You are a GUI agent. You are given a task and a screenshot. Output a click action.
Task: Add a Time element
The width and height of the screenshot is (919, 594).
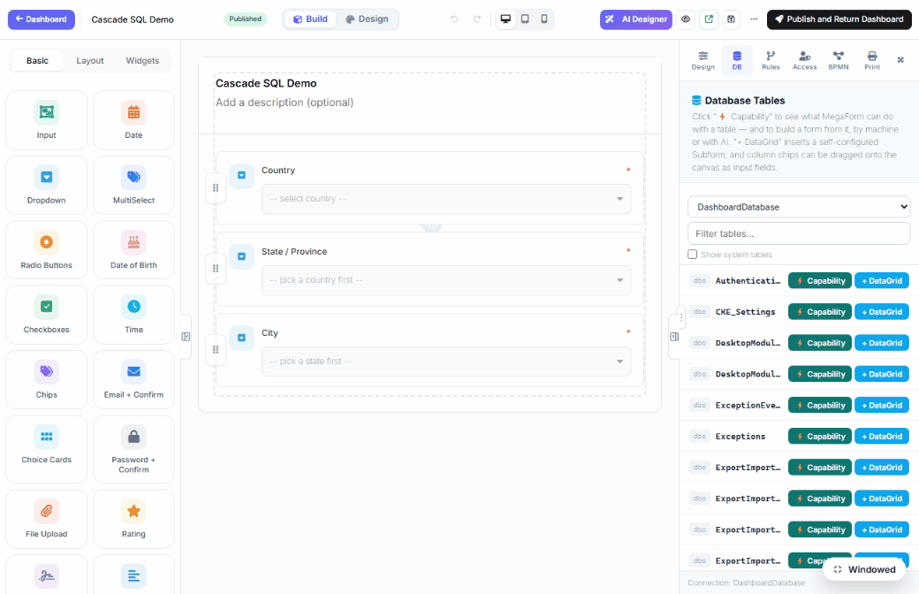[133, 315]
